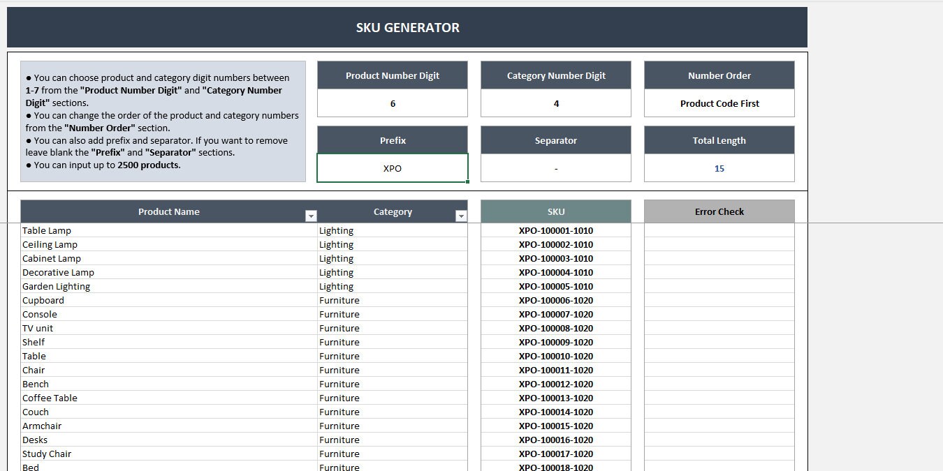Click the Number Order setting Product Code First

click(719, 103)
